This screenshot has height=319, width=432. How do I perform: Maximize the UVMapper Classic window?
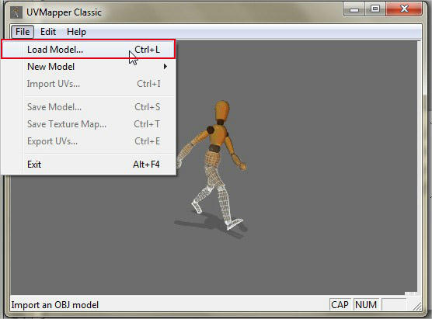(x=375, y=9)
